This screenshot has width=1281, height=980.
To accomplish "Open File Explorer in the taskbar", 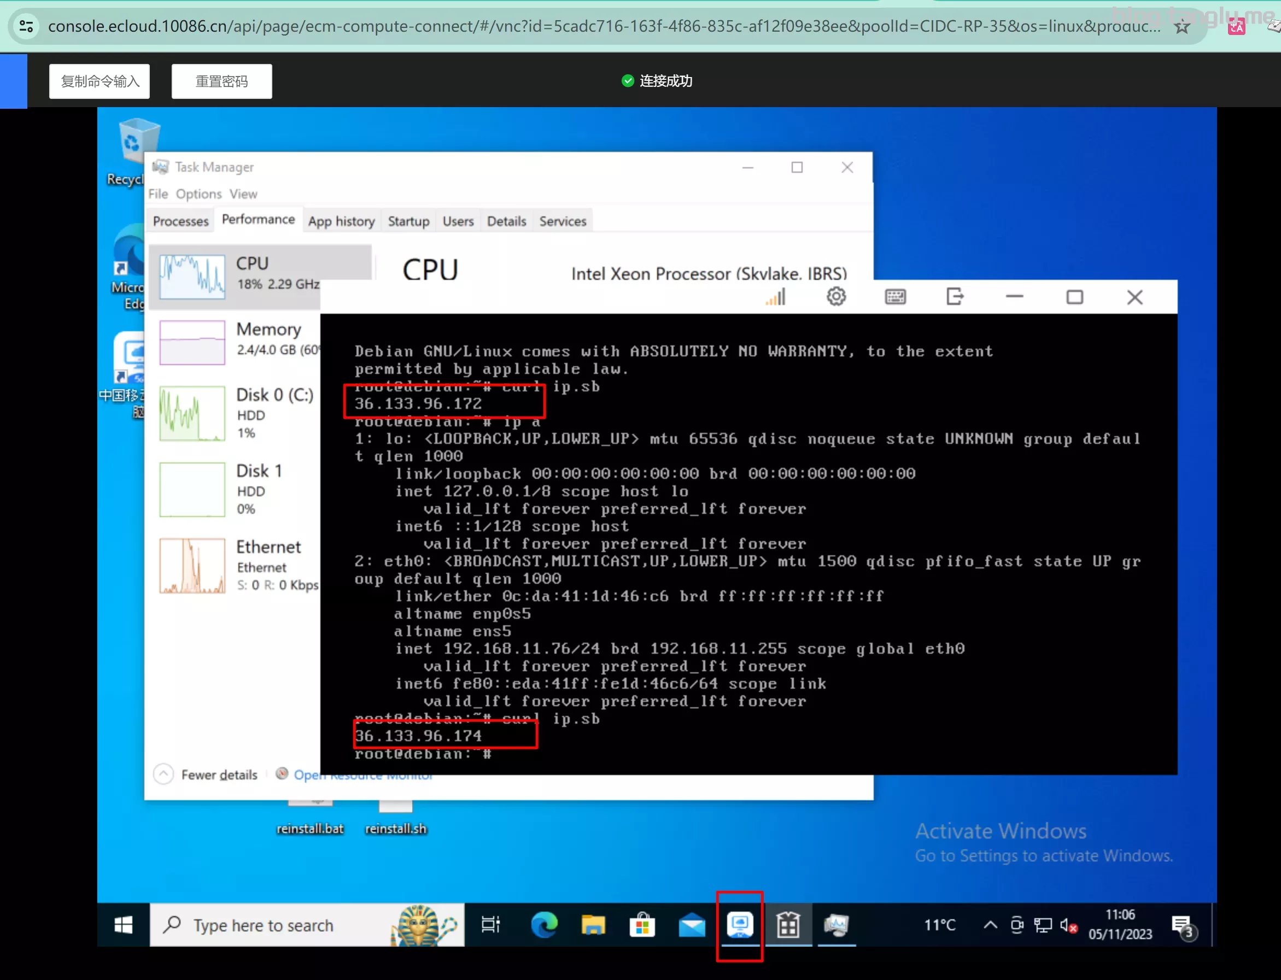I will coord(593,925).
